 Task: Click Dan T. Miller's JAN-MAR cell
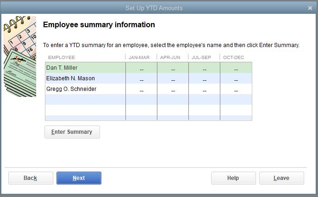(141, 68)
